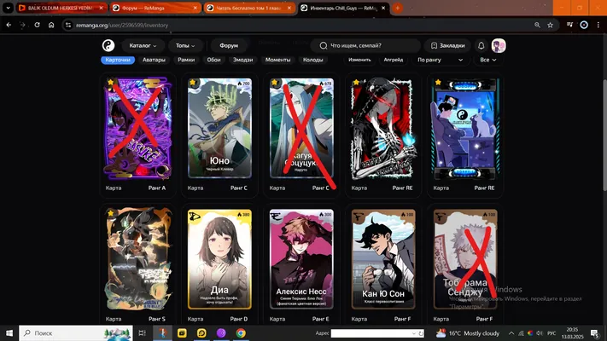Viewport: 607px width, 341px height.
Task: Open volume control in system tray
Action: [x=540, y=333]
